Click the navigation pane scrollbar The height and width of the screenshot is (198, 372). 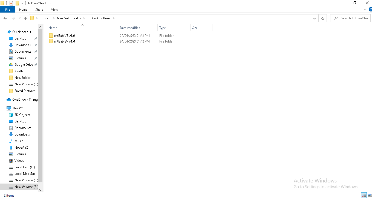pyautogui.click(x=41, y=109)
